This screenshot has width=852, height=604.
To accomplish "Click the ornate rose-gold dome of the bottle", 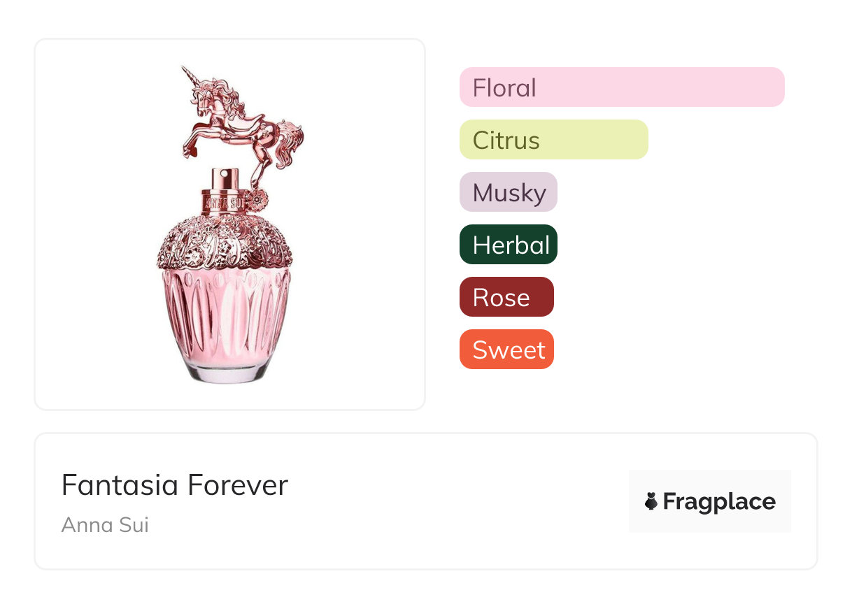I will 224,241.
